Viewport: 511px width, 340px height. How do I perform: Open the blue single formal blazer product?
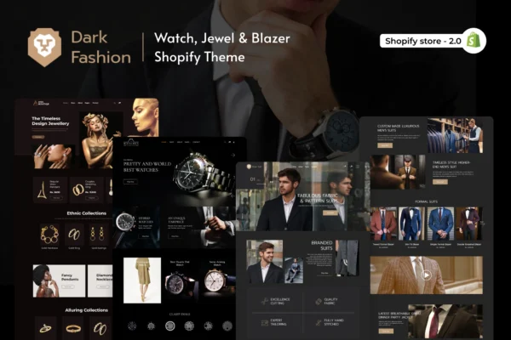(440, 224)
